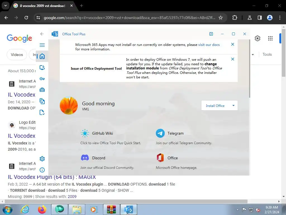Image resolution: width=286 pixels, height=215 pixels.
Task: Click the Chrome horizontal scrollbar
Action: [x=126, y=202]
